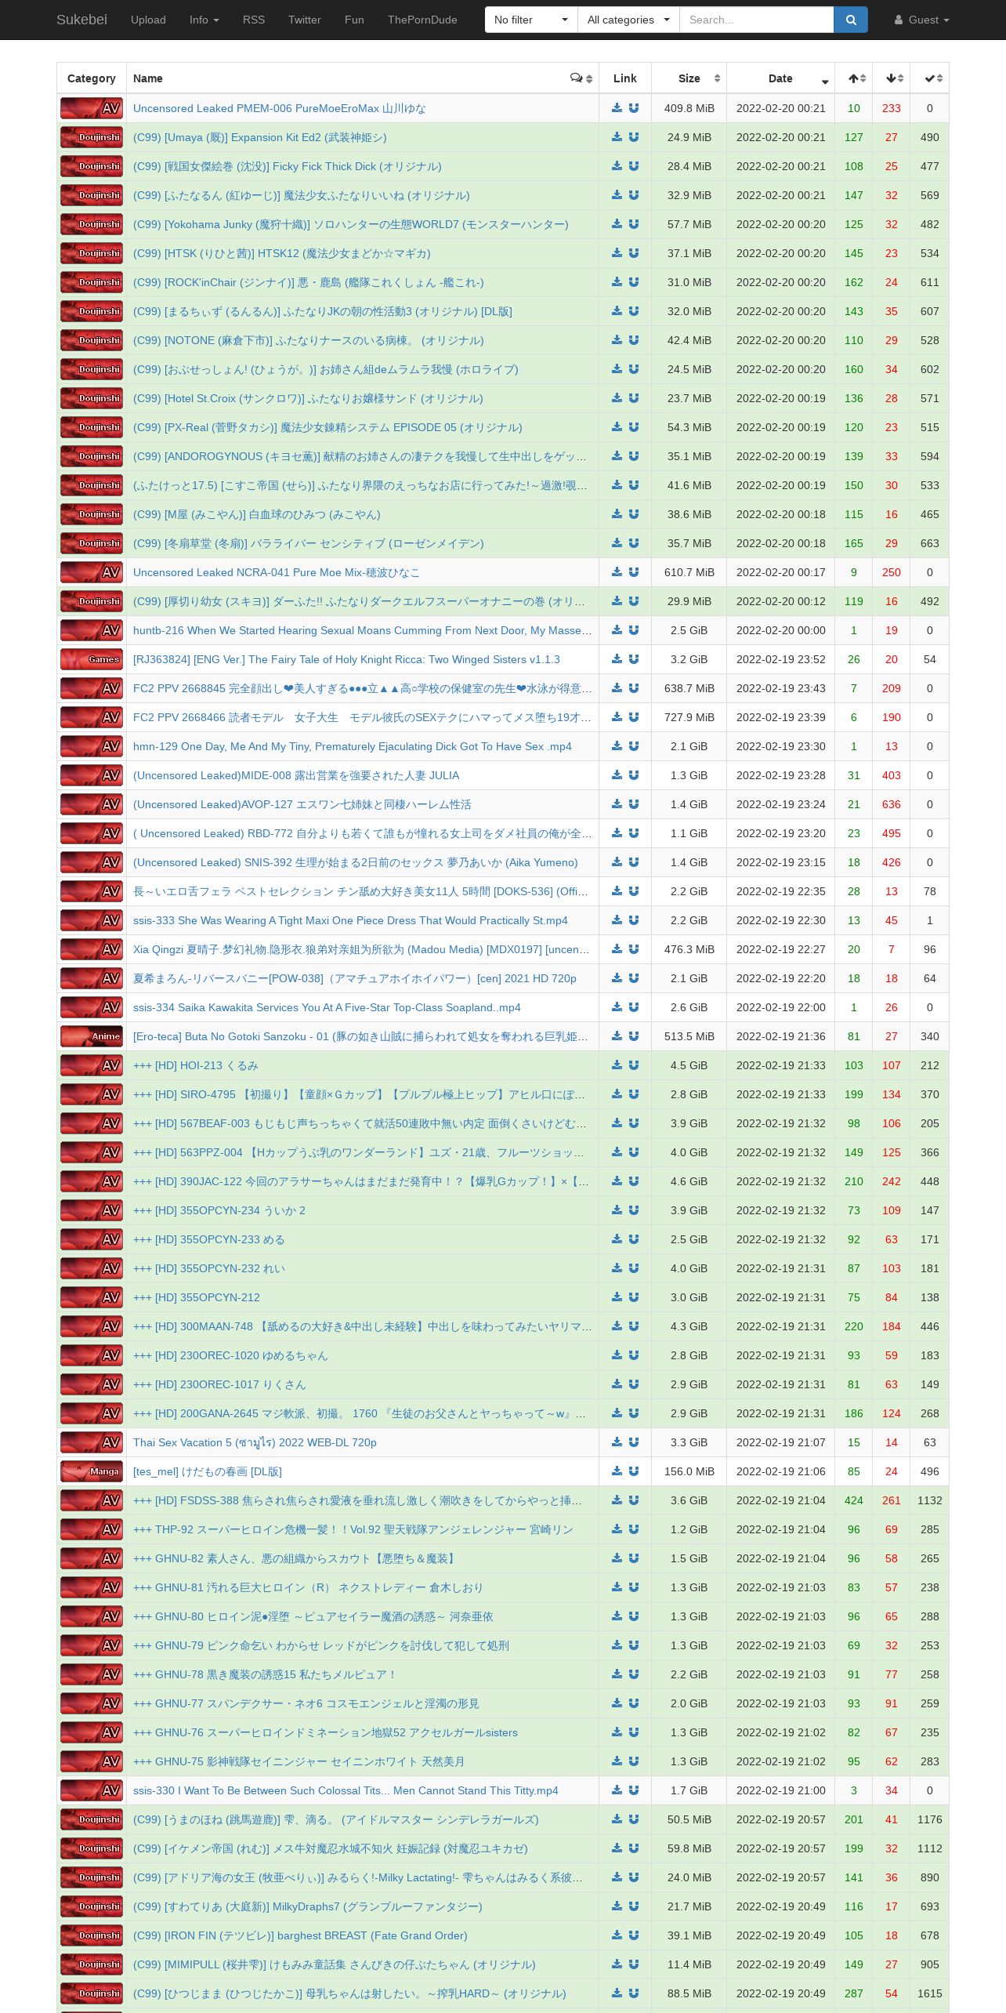Open magnet link for NCRA-041 row

(x=634, y=572)
